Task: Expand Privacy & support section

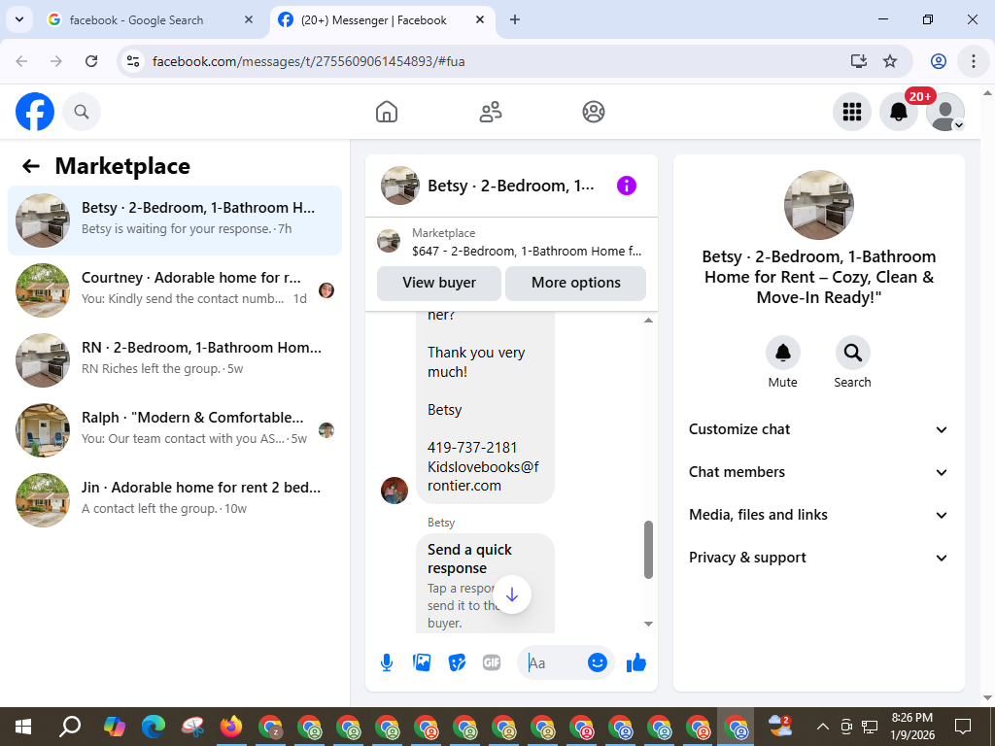Action: 818,558
